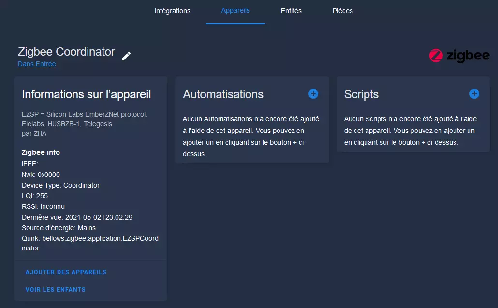Image resolution: width=498 pixels, height=308 pixels.
Task: Click the Scripts card heading
Action: click(x=361, y=94)
